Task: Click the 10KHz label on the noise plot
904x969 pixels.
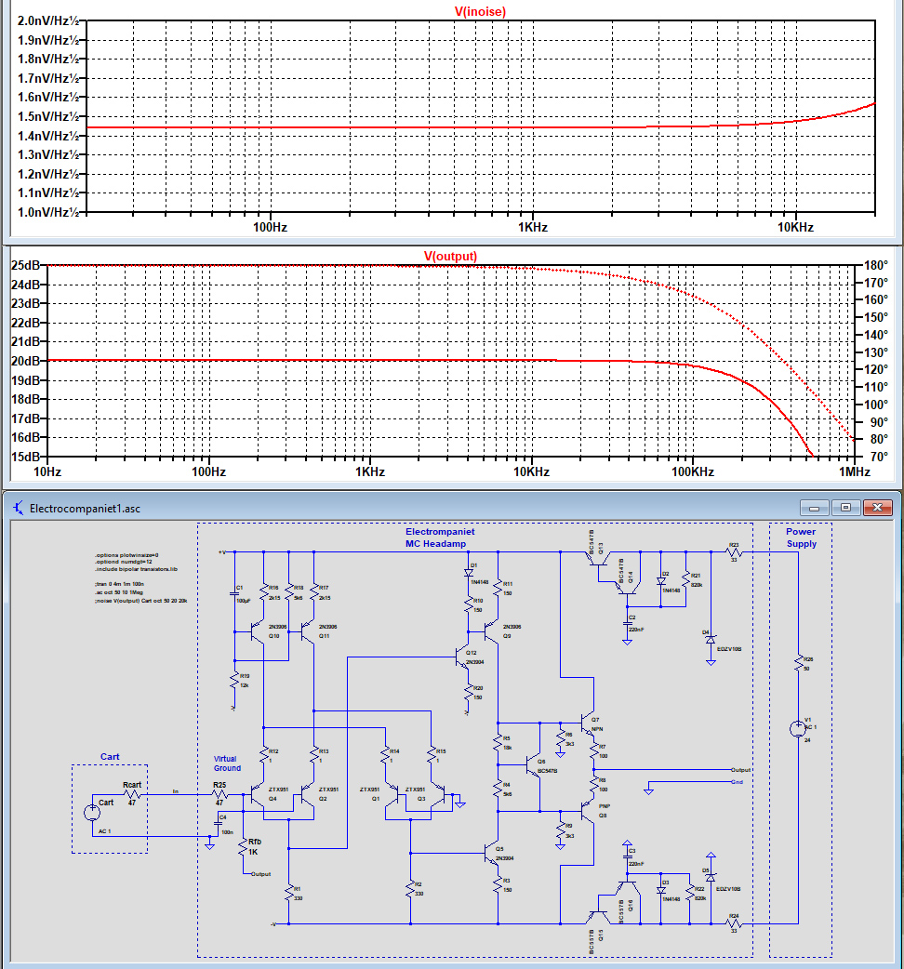Action: click(x=795, y=227)
